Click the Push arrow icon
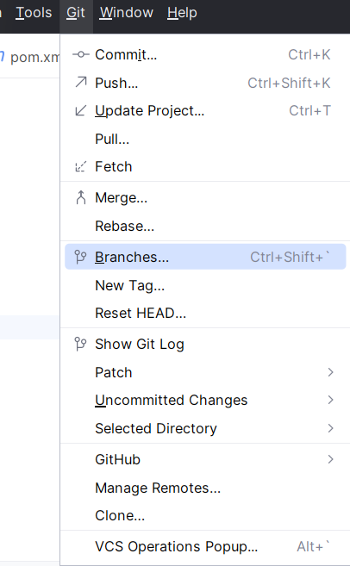The width and height of the screenshot is (350, 566). coord(80,83)
